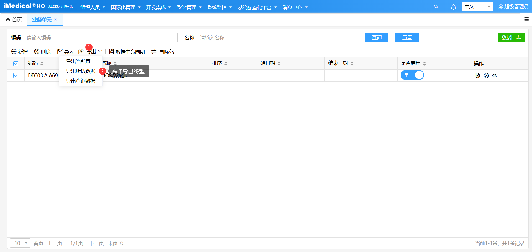Open the 中文 language dropdown
532x252 pixels.
(477, 6)
